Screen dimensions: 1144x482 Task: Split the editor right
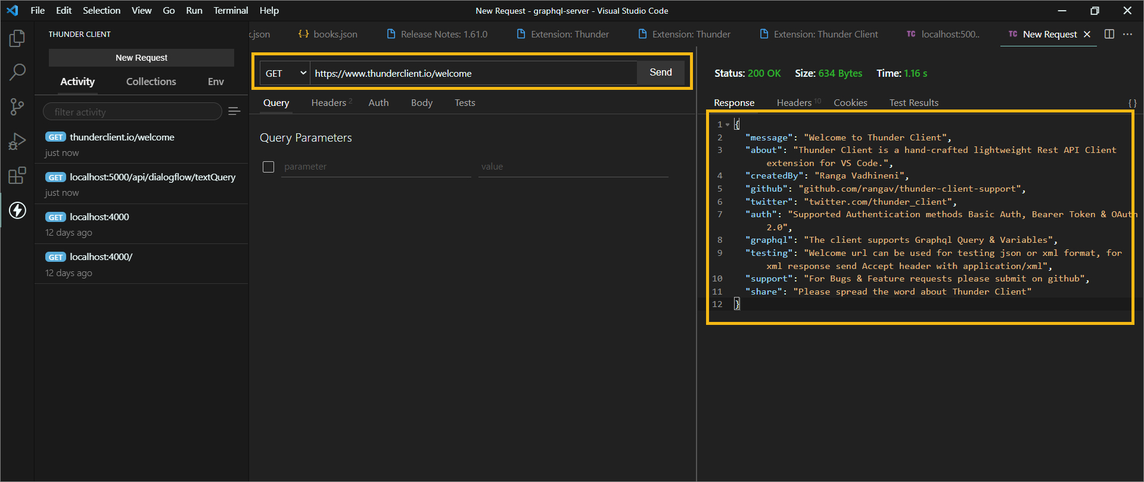(x=1109, y=34)
